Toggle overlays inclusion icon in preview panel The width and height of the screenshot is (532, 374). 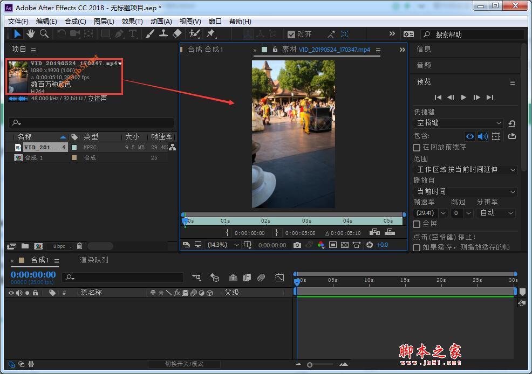pos(496,136)
